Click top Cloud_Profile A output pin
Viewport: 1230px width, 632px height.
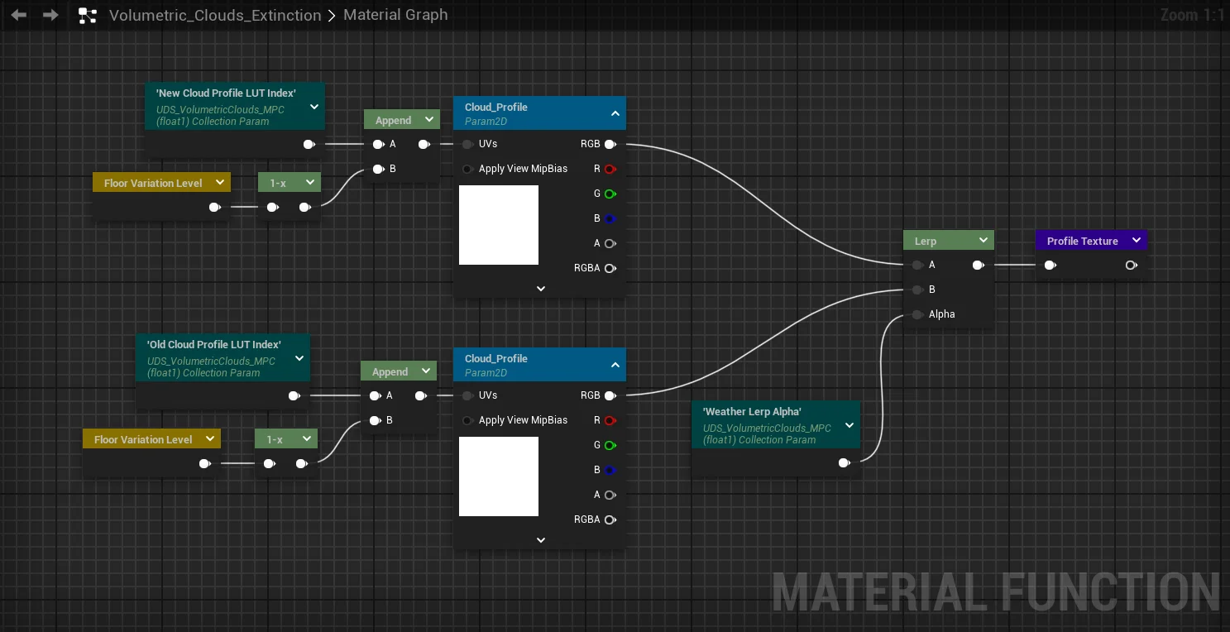610,243
